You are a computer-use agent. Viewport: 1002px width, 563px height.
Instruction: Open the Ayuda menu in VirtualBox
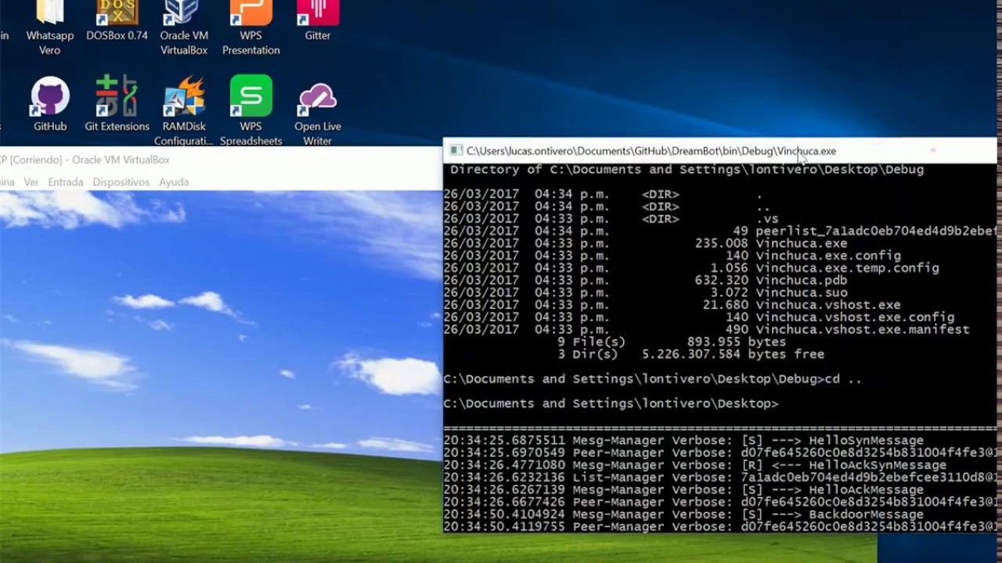click(174, 182)
